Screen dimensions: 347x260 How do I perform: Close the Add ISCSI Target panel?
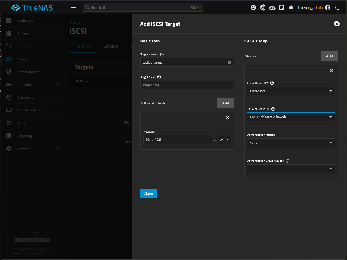[x=337, y=24]
